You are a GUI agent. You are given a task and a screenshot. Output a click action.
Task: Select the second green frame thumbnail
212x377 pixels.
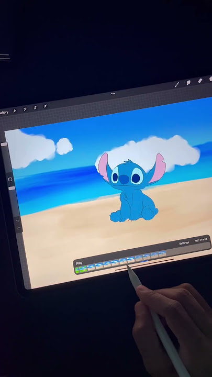[83, 269]
